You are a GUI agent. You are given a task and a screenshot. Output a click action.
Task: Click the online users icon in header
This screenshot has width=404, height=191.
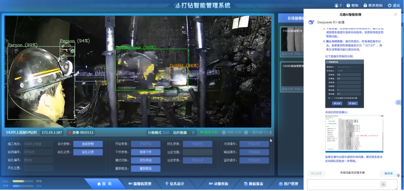336,6
